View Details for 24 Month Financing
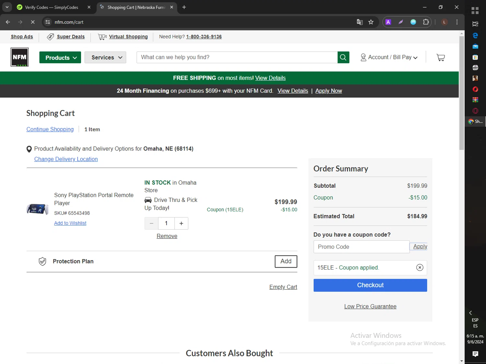This screenshot has height=364, width=486. click(293, 91)
